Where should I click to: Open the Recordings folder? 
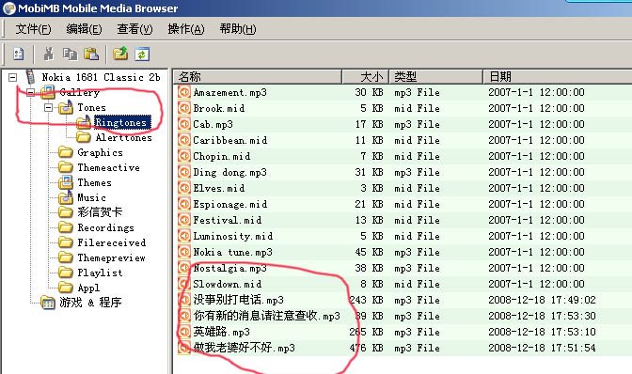coord(105,227)
